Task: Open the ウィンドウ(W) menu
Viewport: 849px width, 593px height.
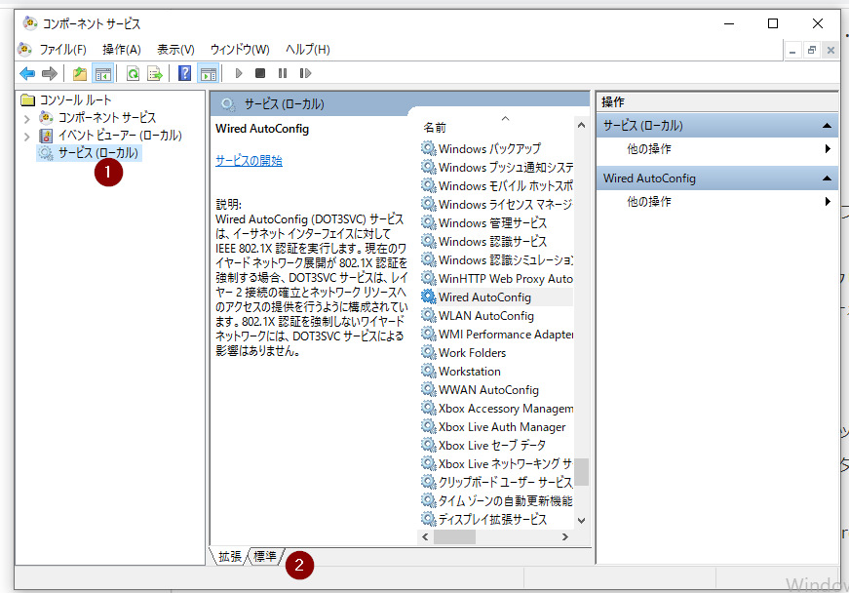Action: tap(240, 50)
